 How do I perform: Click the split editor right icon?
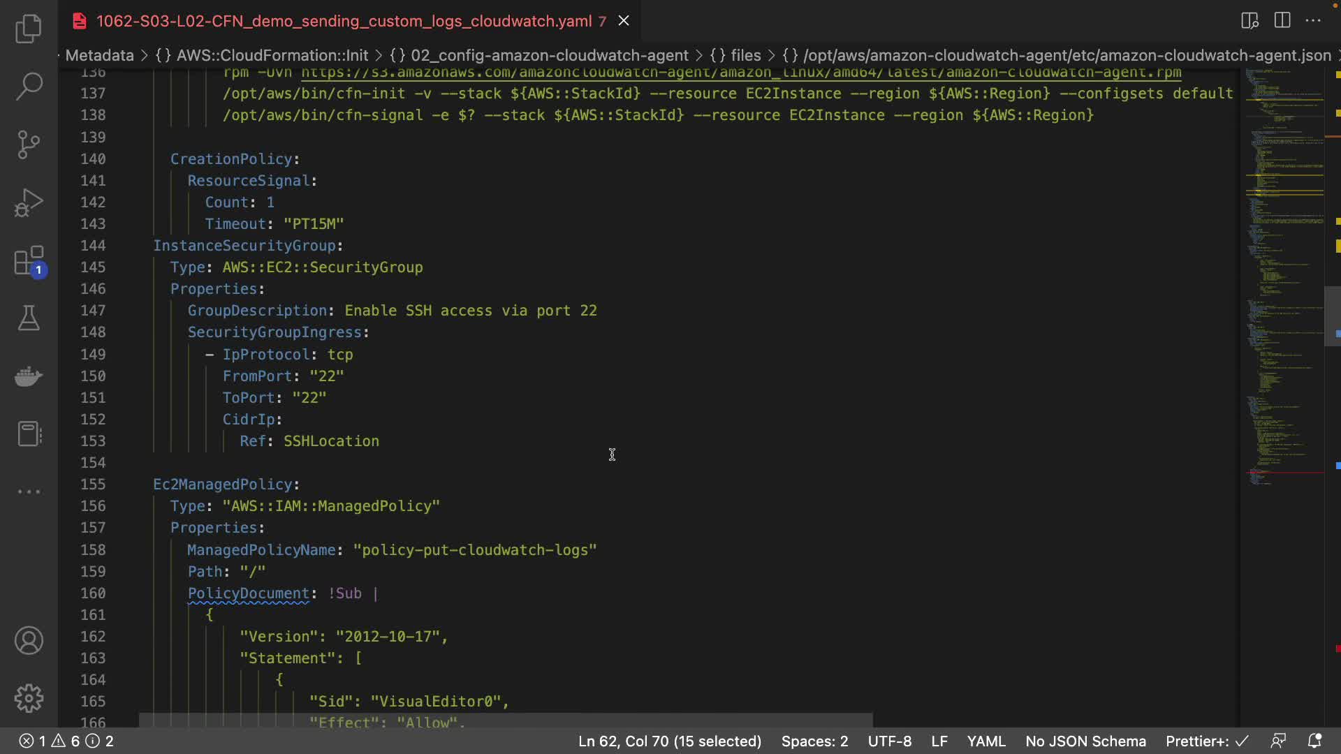tap(1282, 21)
